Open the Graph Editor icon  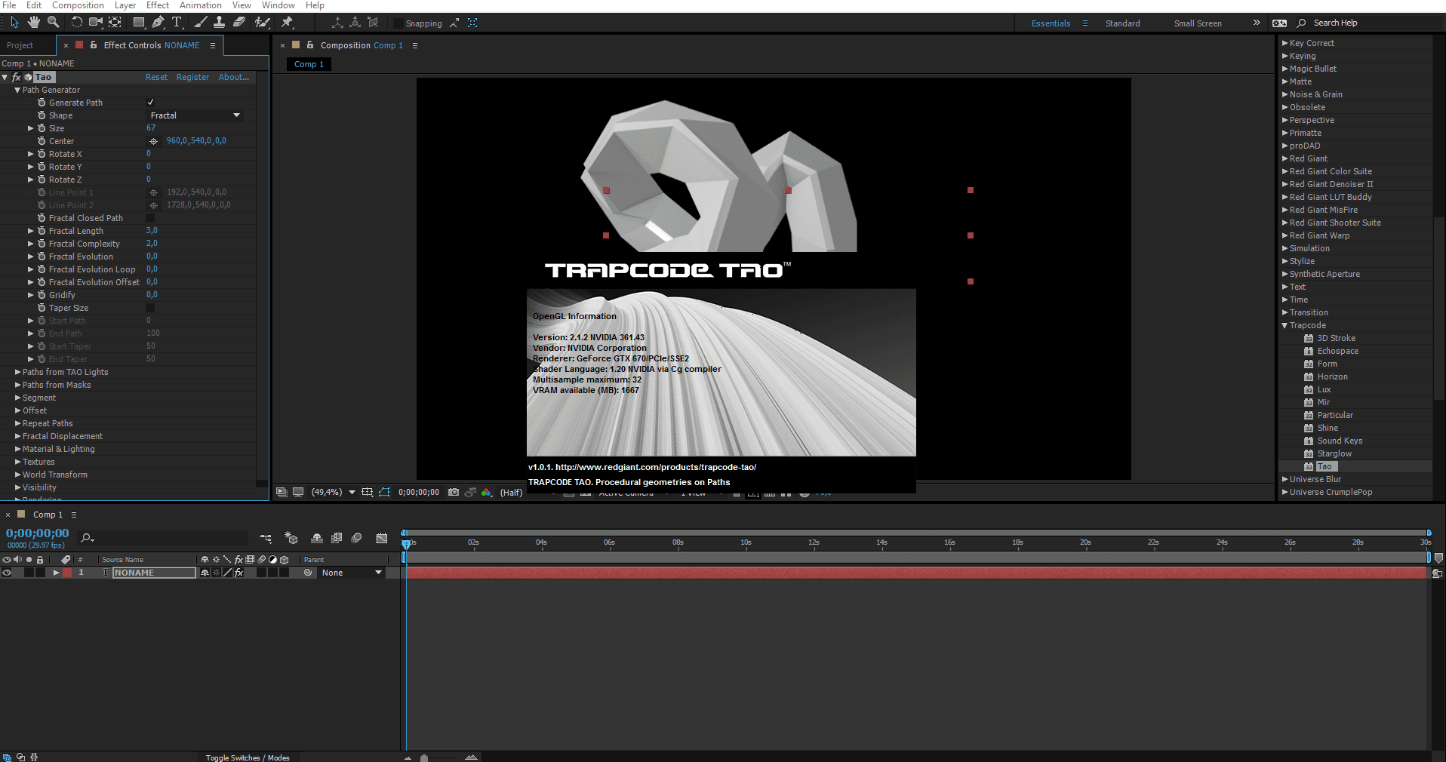pos(382,538)
